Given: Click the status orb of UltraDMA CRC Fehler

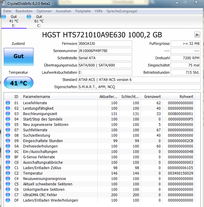Looking at the screenshot, I should click(8, 195).
